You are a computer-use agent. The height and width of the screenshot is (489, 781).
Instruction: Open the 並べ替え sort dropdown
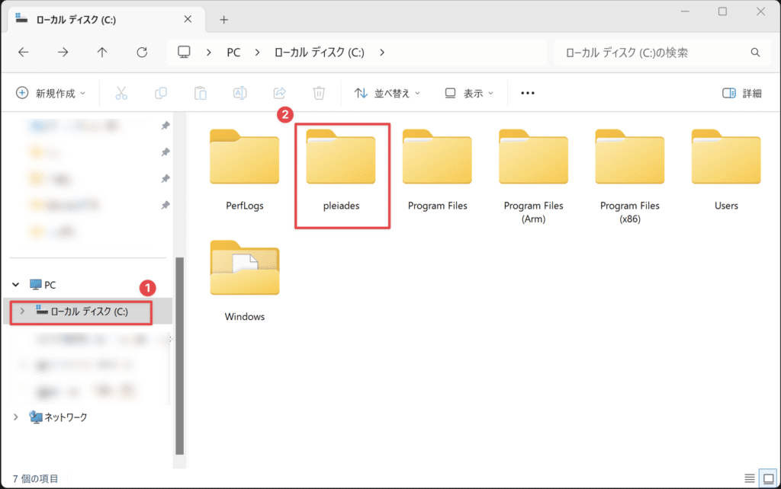387,94
